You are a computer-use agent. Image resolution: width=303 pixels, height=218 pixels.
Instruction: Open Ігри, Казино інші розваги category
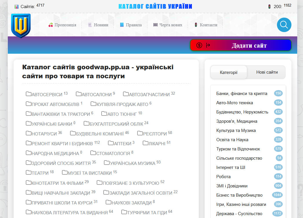241,204
